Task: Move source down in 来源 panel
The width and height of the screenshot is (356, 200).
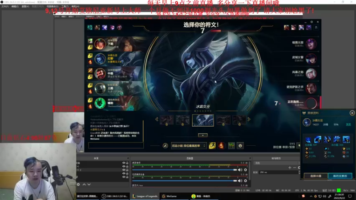Action: pos(89,184)
